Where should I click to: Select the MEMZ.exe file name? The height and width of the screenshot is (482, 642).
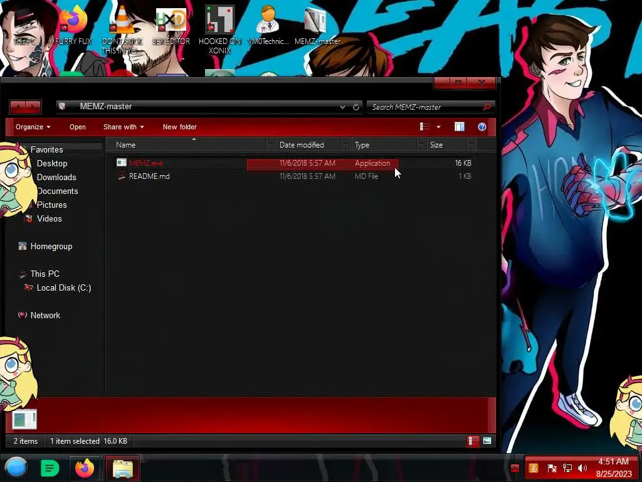click(145, 163)
